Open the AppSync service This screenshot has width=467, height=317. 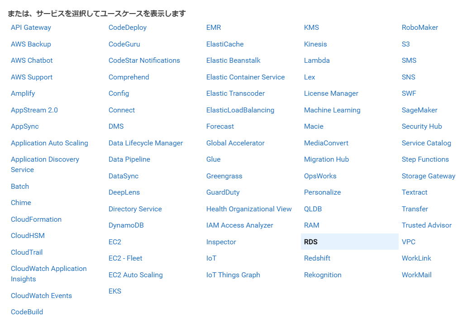pyautogui.click(x=25, y=126)
